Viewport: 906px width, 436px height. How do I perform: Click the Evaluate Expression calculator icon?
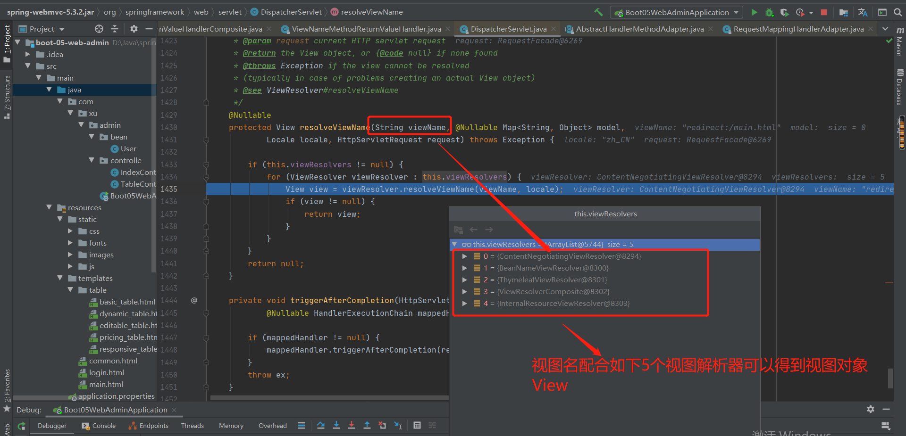pos(417,426)
